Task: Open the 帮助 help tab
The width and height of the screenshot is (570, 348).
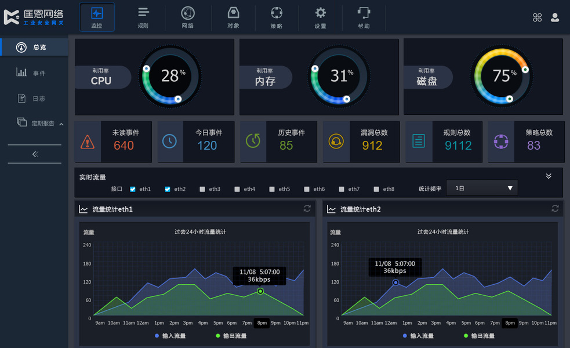Action: click(x=364, y=17)
